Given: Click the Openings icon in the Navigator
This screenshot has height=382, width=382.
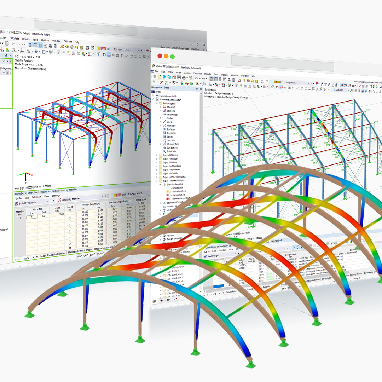Looking at the screenshot, I should (x=164, y=133).
